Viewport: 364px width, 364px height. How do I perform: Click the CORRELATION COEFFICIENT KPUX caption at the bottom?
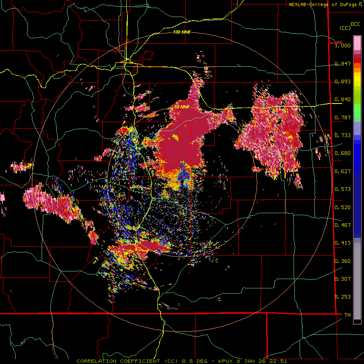click(x=182, y=361)
